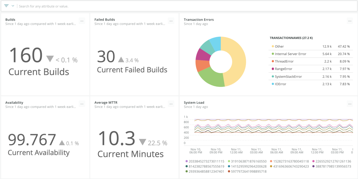Expand the filter dropdown chevron

tap(13, 6)
